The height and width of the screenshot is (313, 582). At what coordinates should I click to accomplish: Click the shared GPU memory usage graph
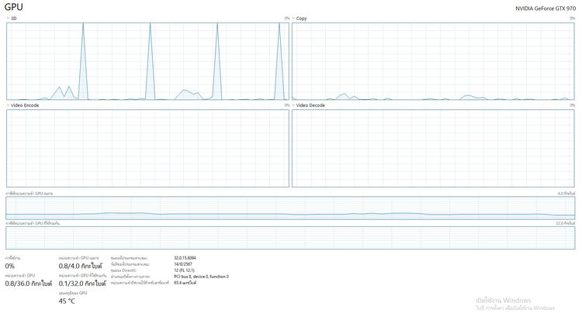click(290, 237)
